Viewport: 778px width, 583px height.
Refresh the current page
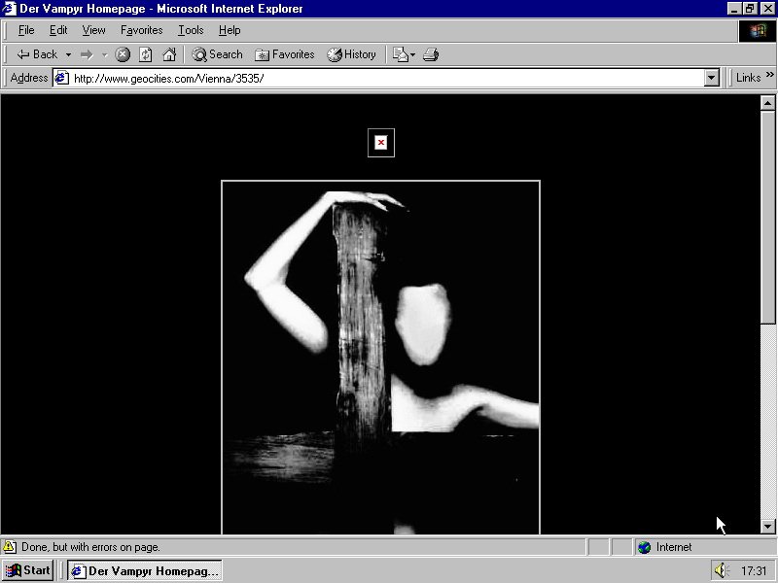pyautogui.click(x=146, y=54)
